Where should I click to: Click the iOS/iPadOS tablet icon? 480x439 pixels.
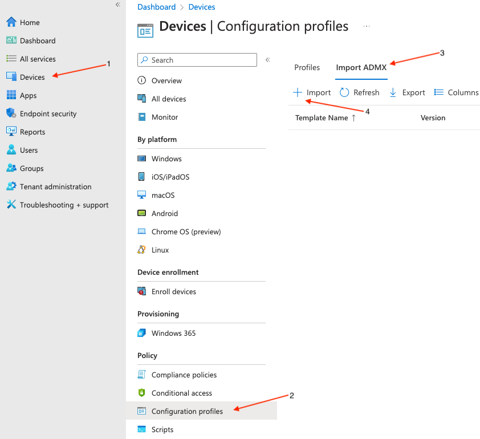[x=141, y=177]
